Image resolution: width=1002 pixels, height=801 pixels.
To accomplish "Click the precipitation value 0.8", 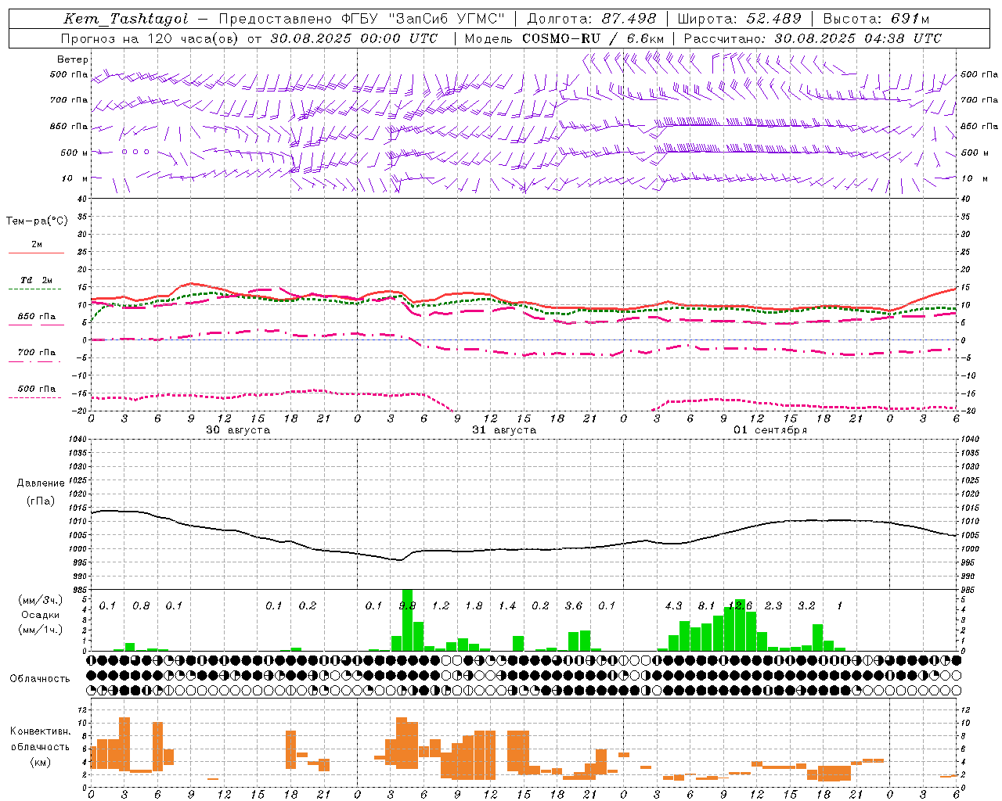I will tap(141, 606).
